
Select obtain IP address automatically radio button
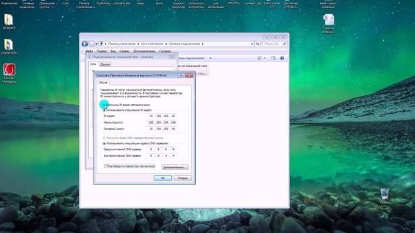click(x=104, y=105)
